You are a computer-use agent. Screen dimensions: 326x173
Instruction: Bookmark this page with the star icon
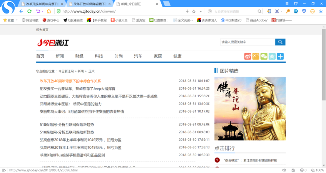[x=194, y=11]
